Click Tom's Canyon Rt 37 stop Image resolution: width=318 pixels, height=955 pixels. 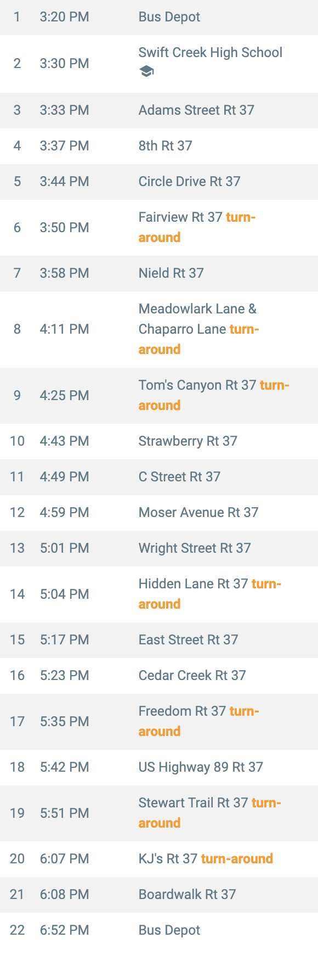[159, 395]
